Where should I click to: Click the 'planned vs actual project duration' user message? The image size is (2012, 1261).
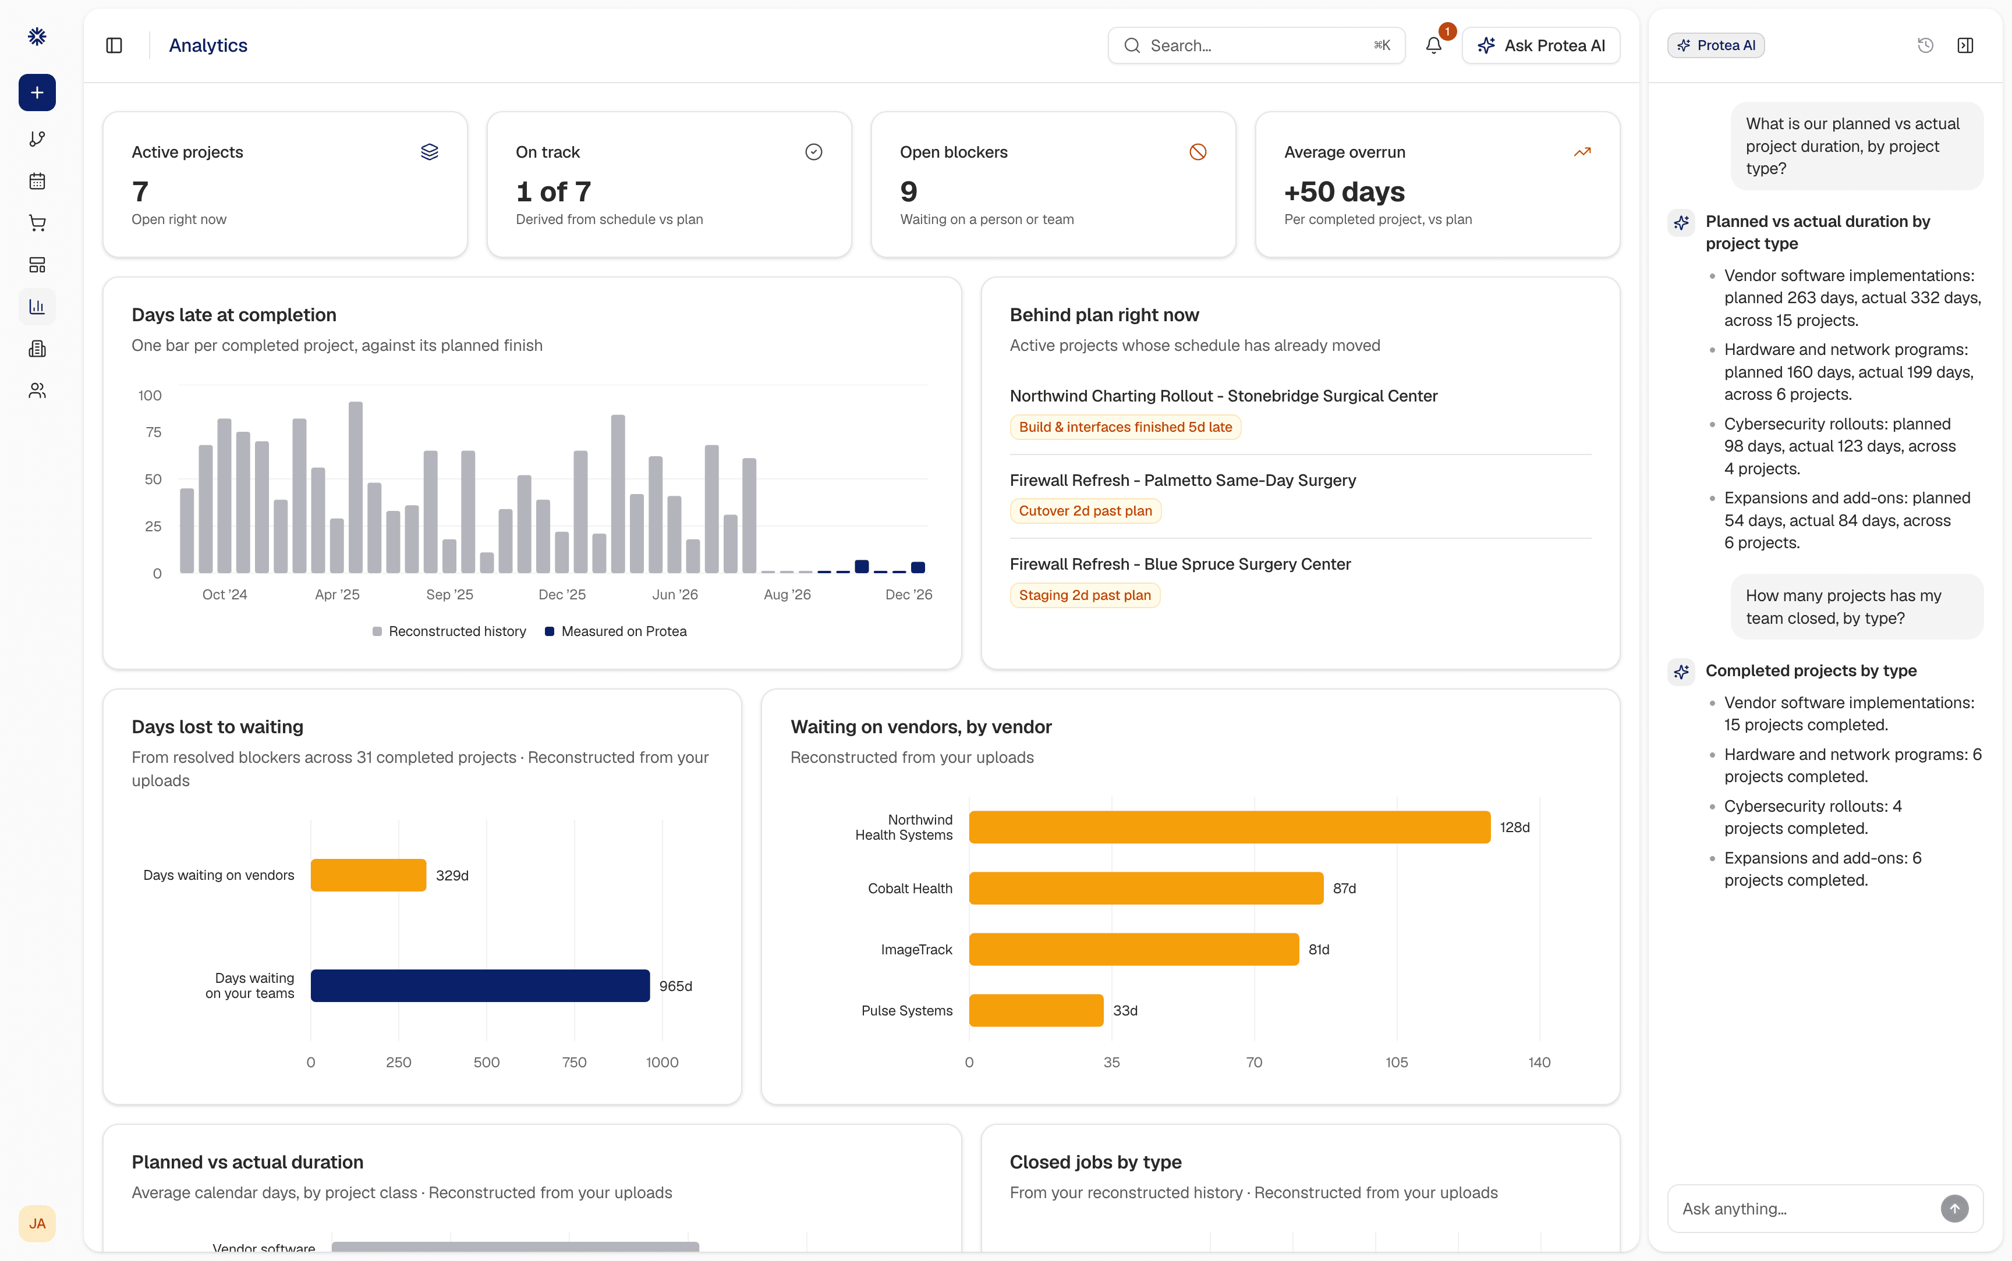pyautogui.click(x=1857, y=146)
